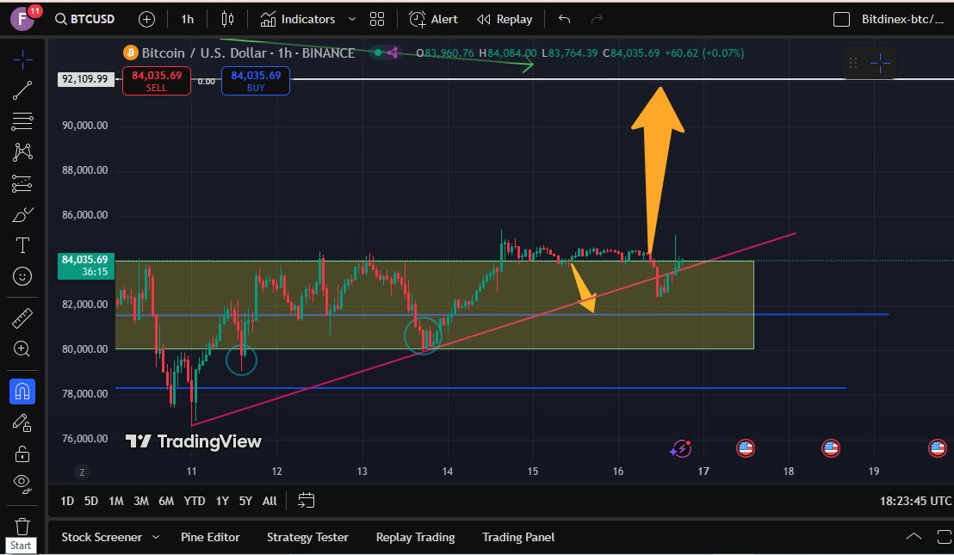
Task: Click the purple lightning event marker
Action: pyautogui.click(x=681, y=448)
